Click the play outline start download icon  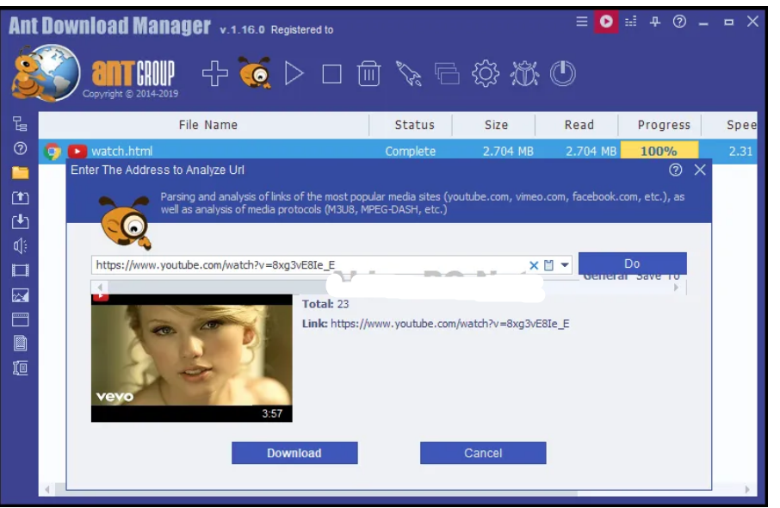pos(294,74)
